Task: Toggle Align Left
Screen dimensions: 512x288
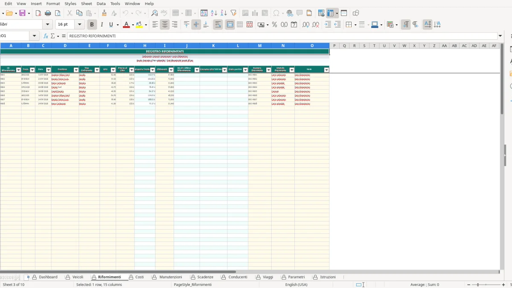Action: click(x=155, y=25)
